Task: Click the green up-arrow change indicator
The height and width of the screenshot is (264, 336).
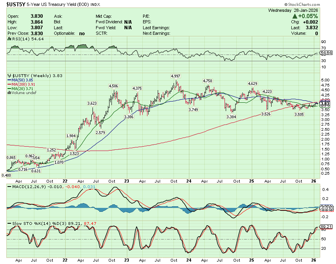Action: coord(295,16)
